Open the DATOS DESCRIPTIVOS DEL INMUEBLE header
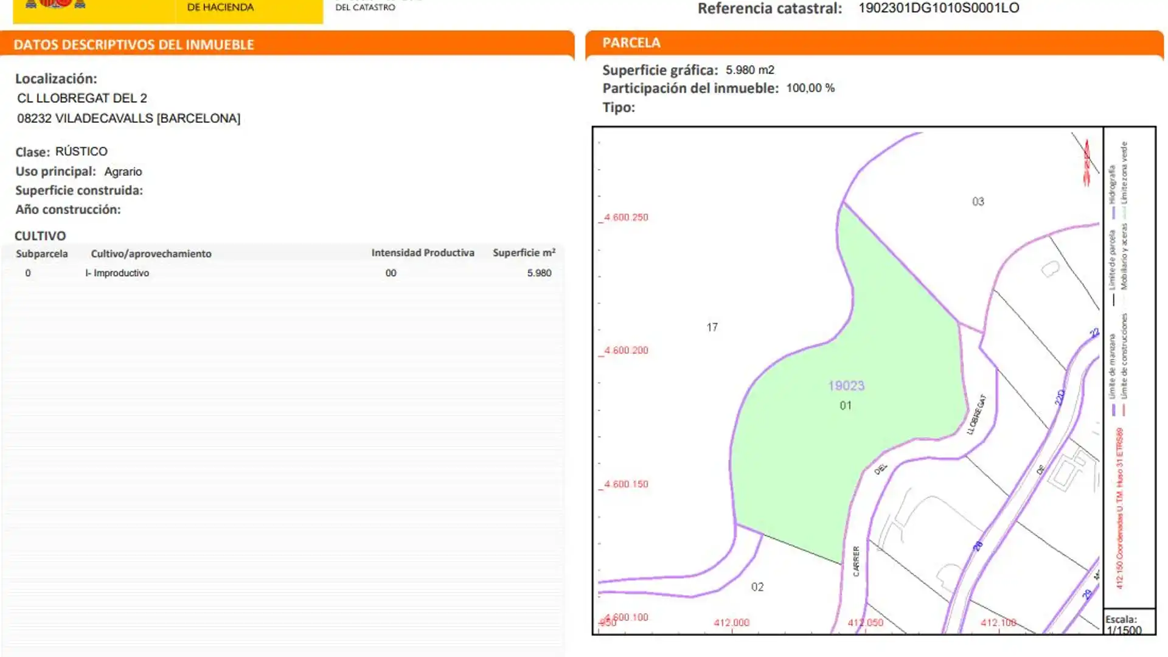Screen dimensions: 1168x657 [133, 44]
